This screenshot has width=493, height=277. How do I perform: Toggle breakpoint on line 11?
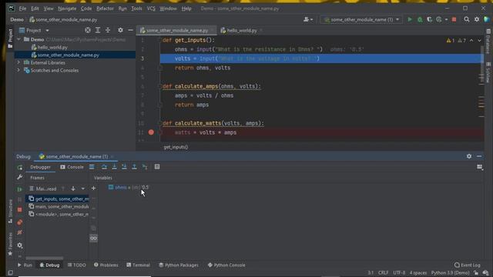click(151, 132)
